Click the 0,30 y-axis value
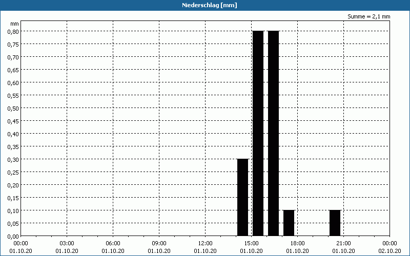 (x=13, y=159)
